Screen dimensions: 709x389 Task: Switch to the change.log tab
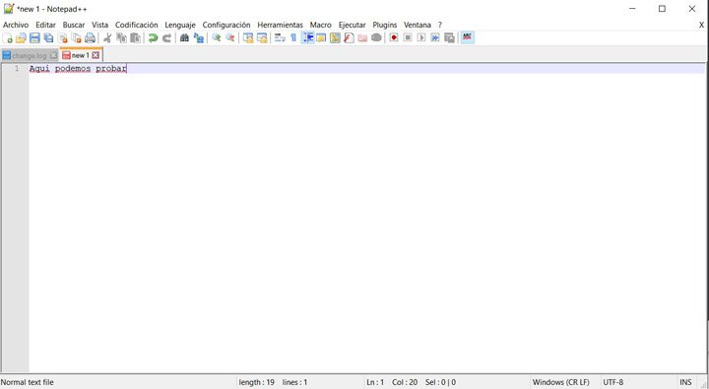pos(30,55)
